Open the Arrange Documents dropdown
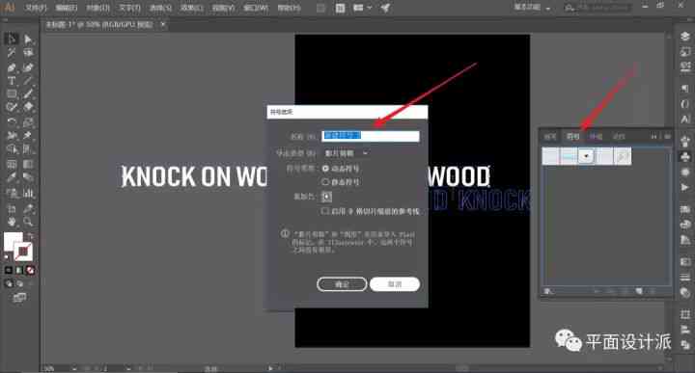The height and width of the screenshot is (373, 695). click(x=362, y=8)
